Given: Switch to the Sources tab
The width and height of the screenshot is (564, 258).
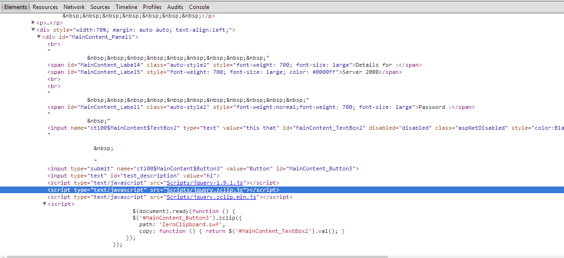Looking at the screenshot, I should click(x=100, y=7).
